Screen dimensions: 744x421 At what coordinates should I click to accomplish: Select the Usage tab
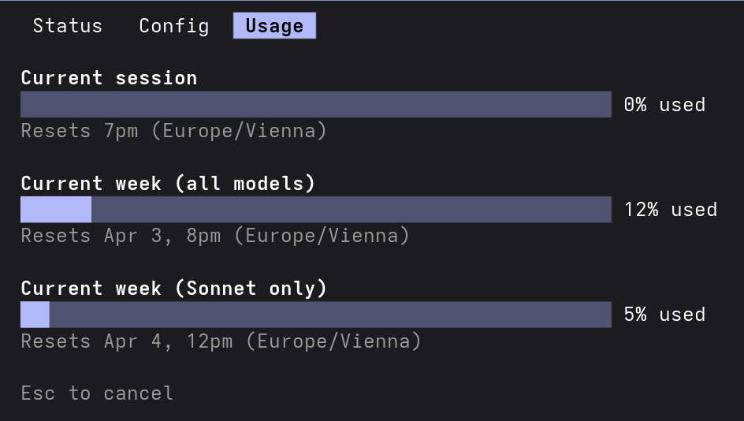pyautogui.click(x=274, y=26)
